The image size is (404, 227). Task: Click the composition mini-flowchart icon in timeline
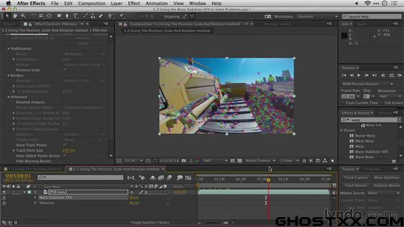point(131,177)
